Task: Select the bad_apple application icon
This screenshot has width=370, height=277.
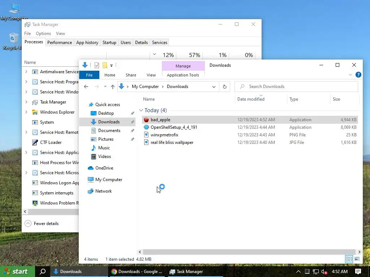Action: click(x=146, y=120)
